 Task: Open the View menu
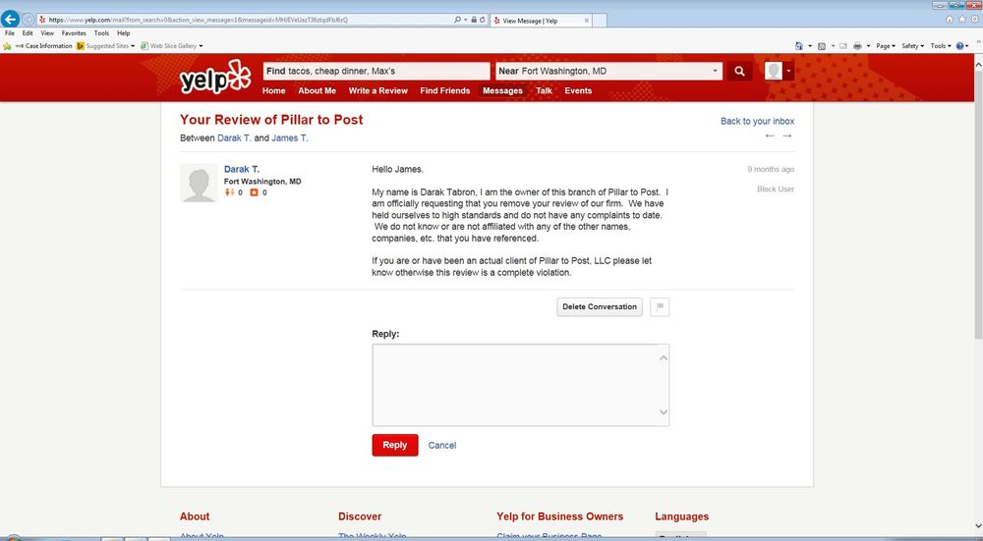[x=47, y=33]
